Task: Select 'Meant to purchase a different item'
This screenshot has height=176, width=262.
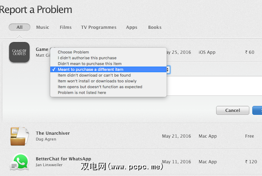Action: (108, 70)
